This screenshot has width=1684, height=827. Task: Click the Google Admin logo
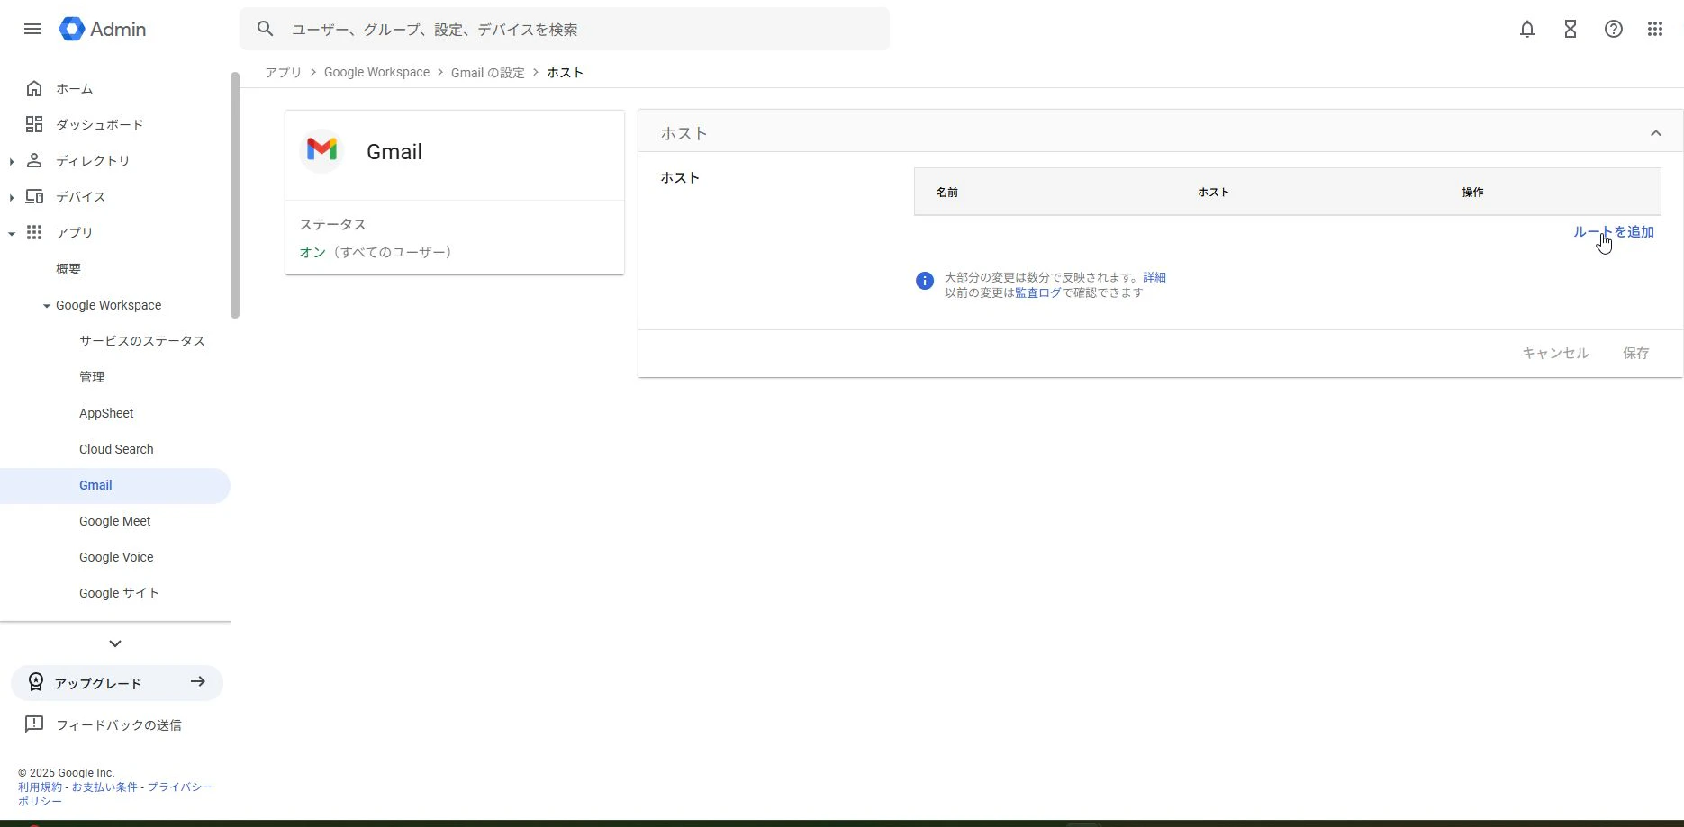[103, 29]
